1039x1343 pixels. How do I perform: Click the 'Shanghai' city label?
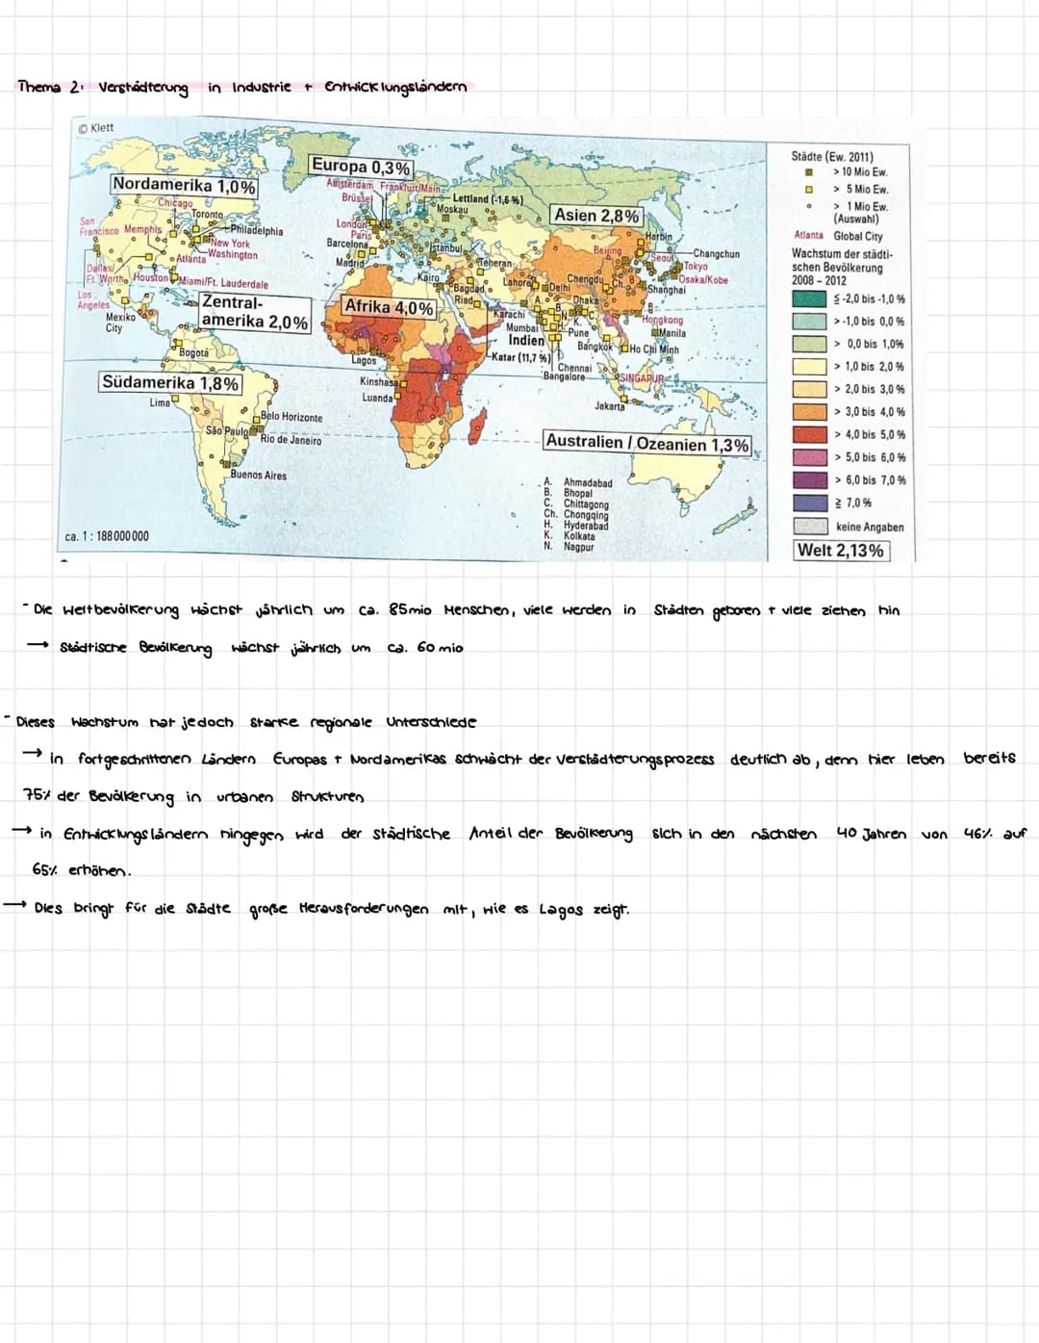click(666, 290)
